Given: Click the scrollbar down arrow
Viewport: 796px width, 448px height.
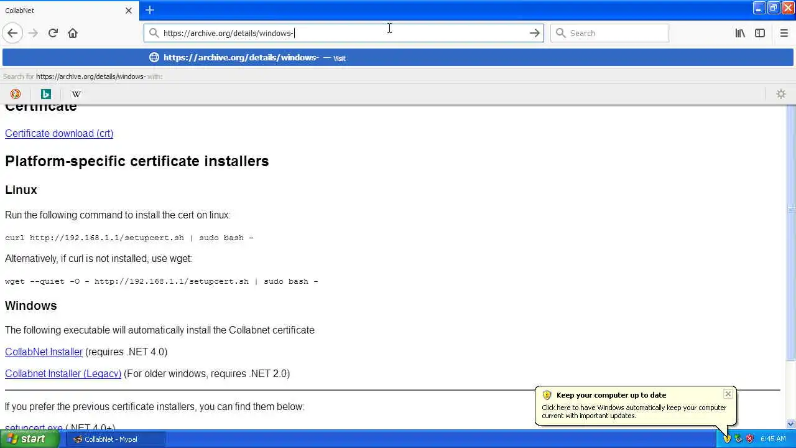Looking at the screenshot, I should point(791,424).
